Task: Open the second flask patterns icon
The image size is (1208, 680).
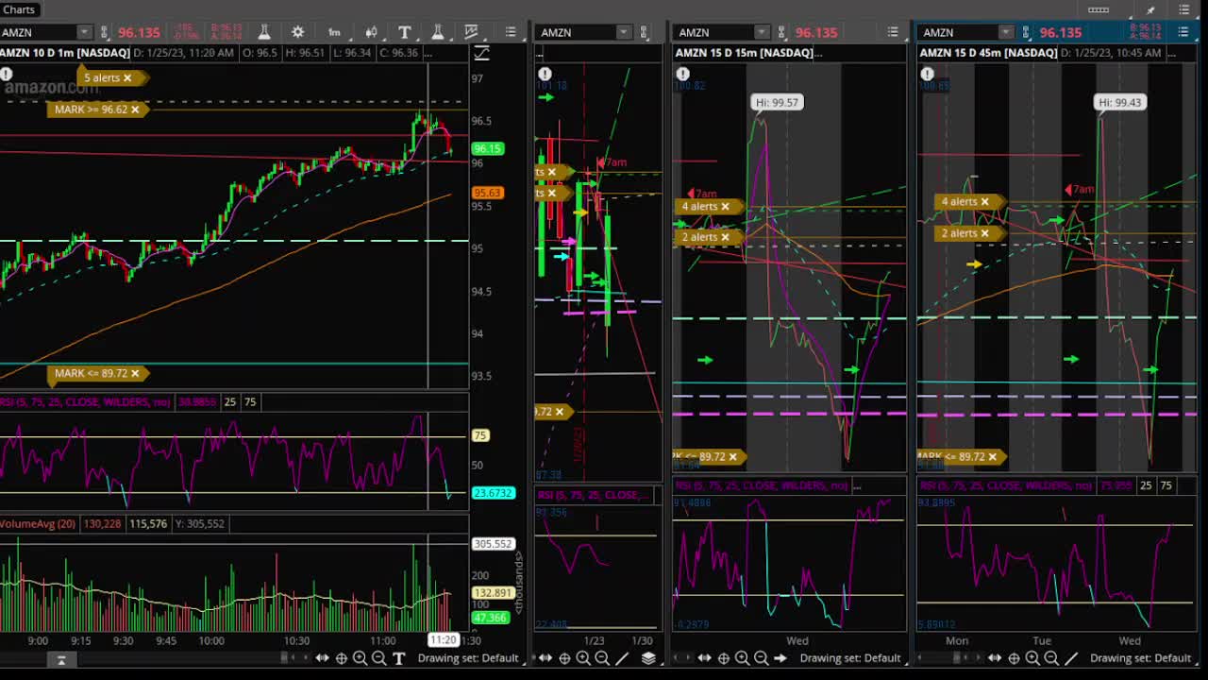Action: point(438,32)
